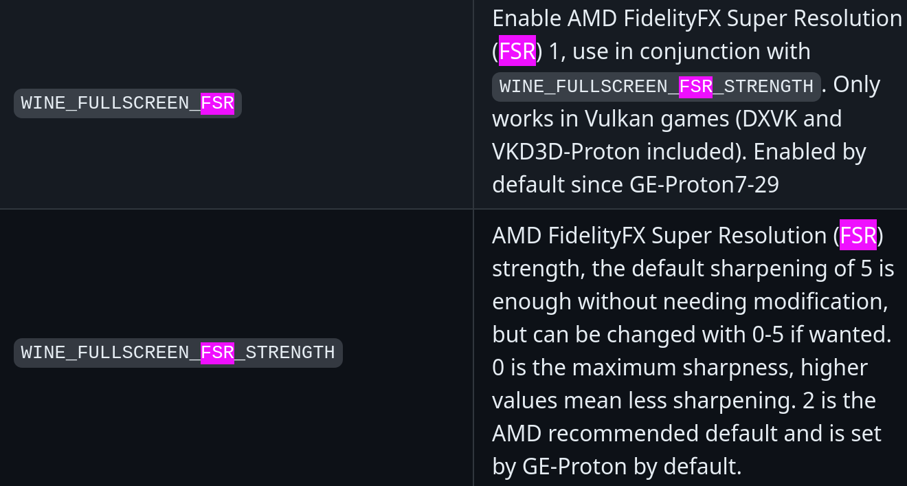The height and width of the screenshot is (486, 907).
Task: Click the highlighted FSR in "(FSR) 1"
Action: [517, 52]
